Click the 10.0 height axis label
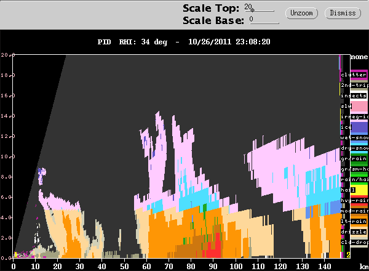 8,156
